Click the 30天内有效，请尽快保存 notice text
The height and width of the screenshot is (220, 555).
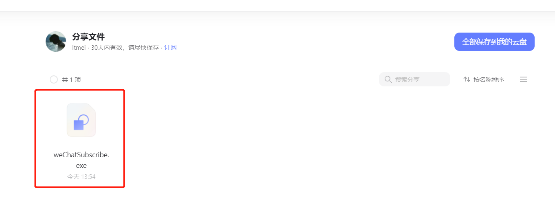click(x=125, y=48)
